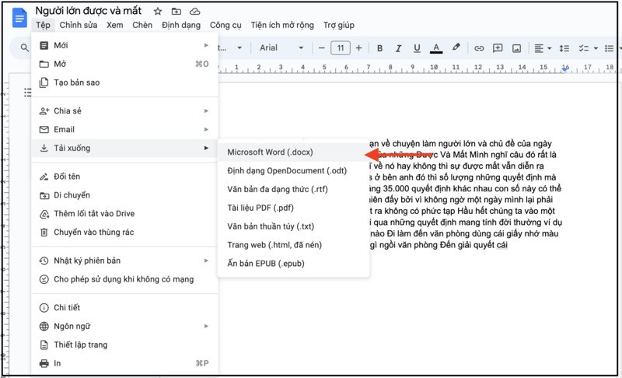Click the cloud save status icon

click(x=194, y=12)
